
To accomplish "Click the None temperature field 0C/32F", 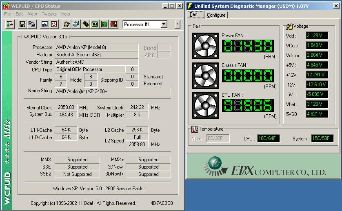I will 218,138.
